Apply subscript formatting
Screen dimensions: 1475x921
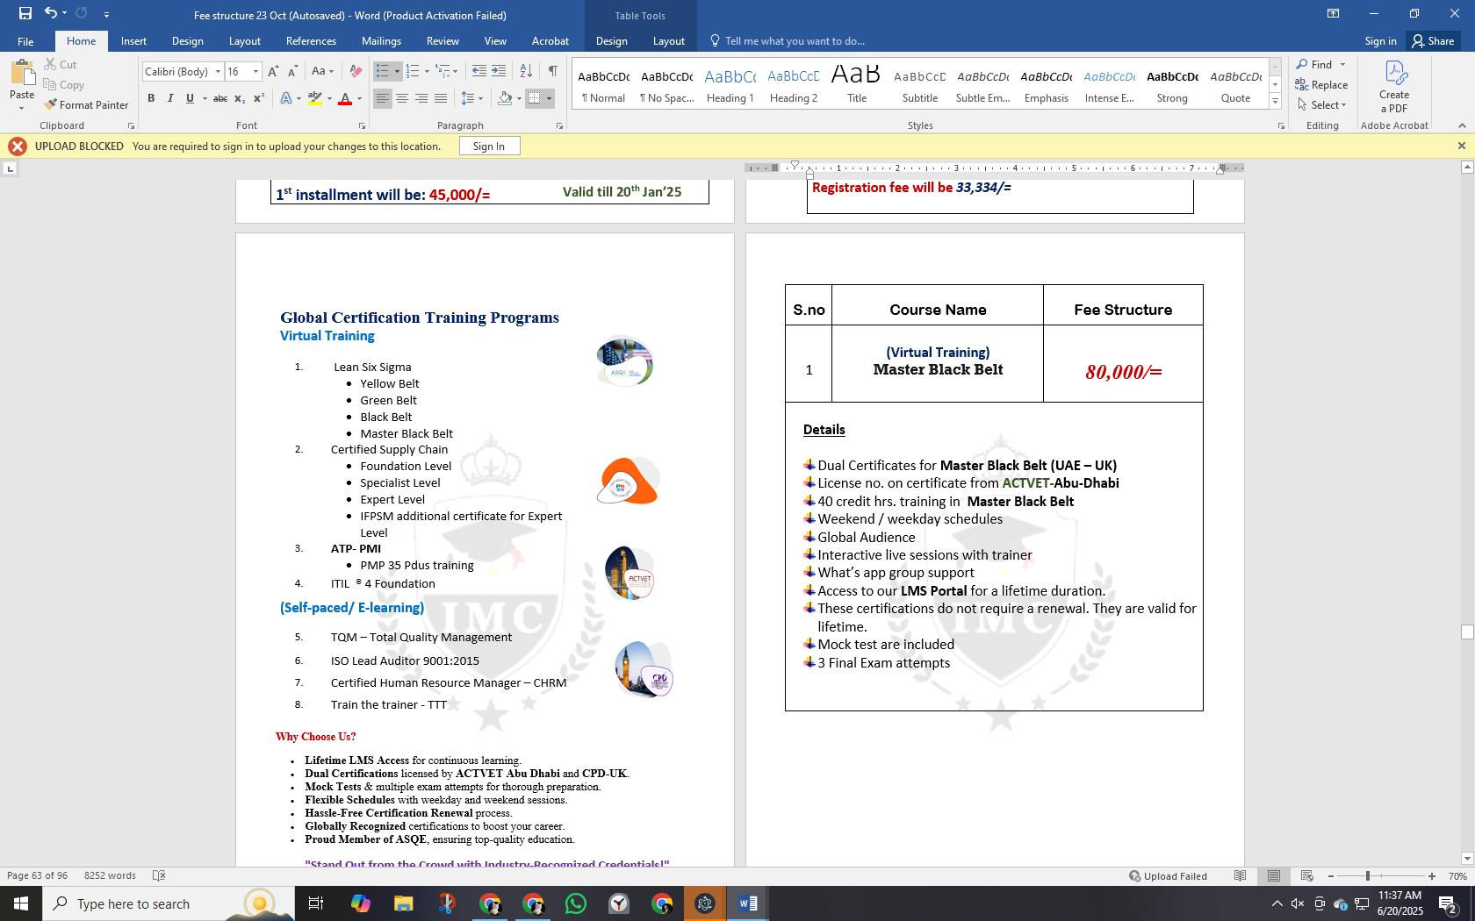click(x=240, y=98)
